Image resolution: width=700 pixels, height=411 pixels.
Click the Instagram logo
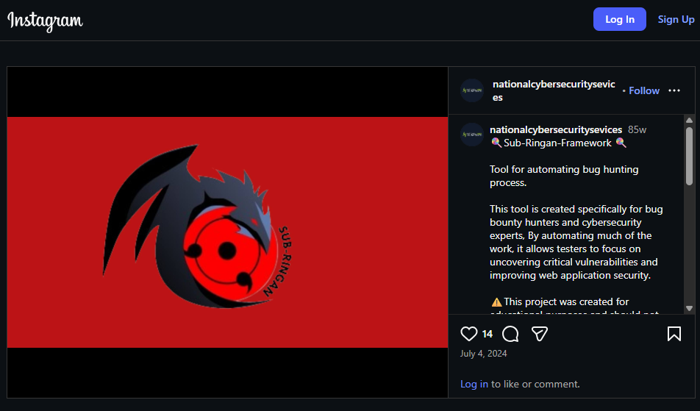click(45, 21)
